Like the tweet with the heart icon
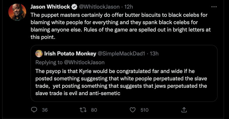The image size is (229, 119). 133,110
